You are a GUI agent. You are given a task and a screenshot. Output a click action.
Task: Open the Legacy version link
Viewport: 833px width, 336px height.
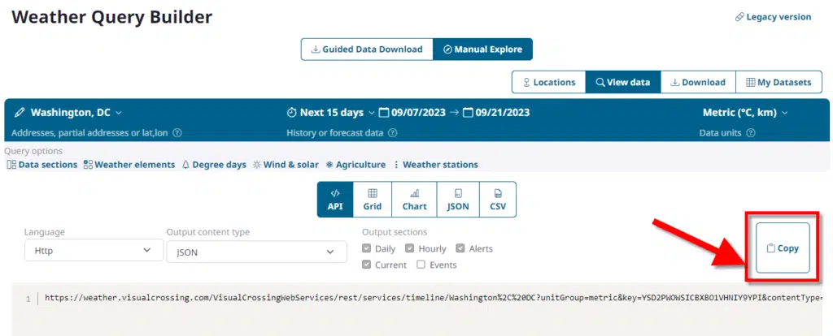[772, 16]
